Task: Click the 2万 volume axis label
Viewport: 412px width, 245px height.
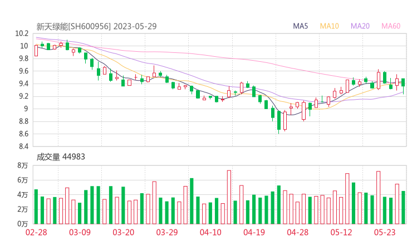Action: 23,209
